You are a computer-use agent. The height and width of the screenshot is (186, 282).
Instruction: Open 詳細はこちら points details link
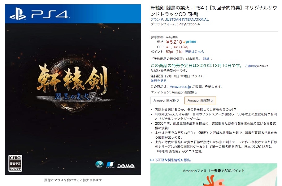tap(194, 52)
